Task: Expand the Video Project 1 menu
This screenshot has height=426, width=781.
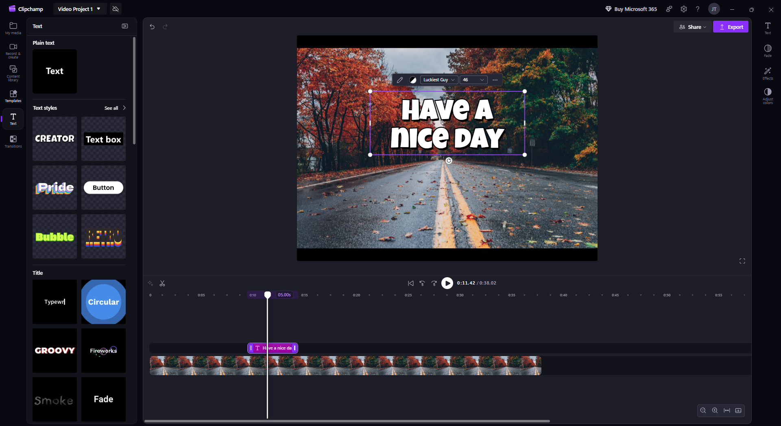Action: coord(79,9)
